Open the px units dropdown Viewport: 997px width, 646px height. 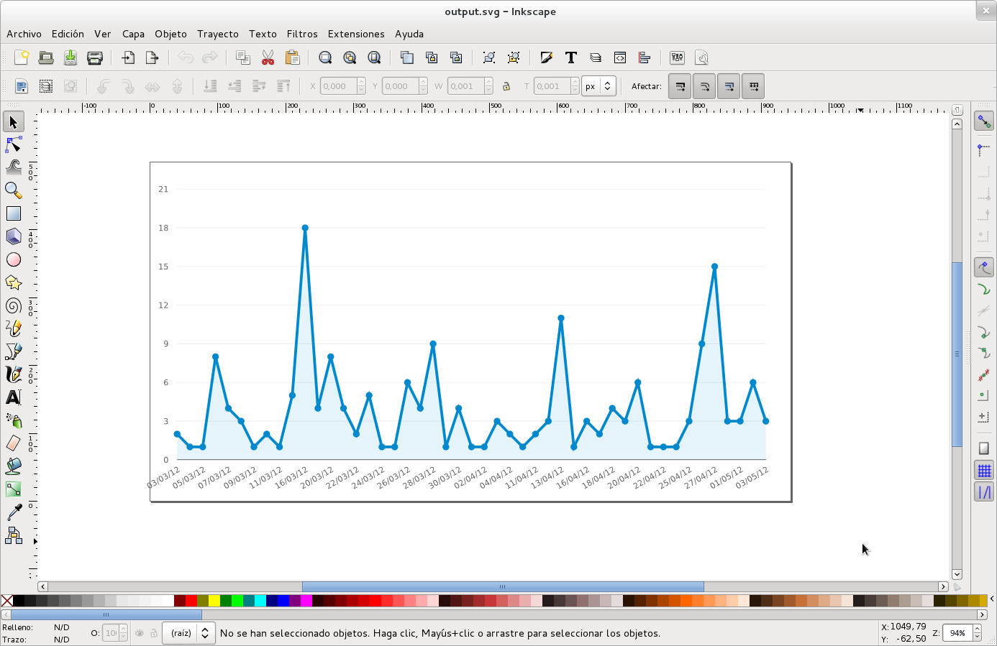coord(598,86)
